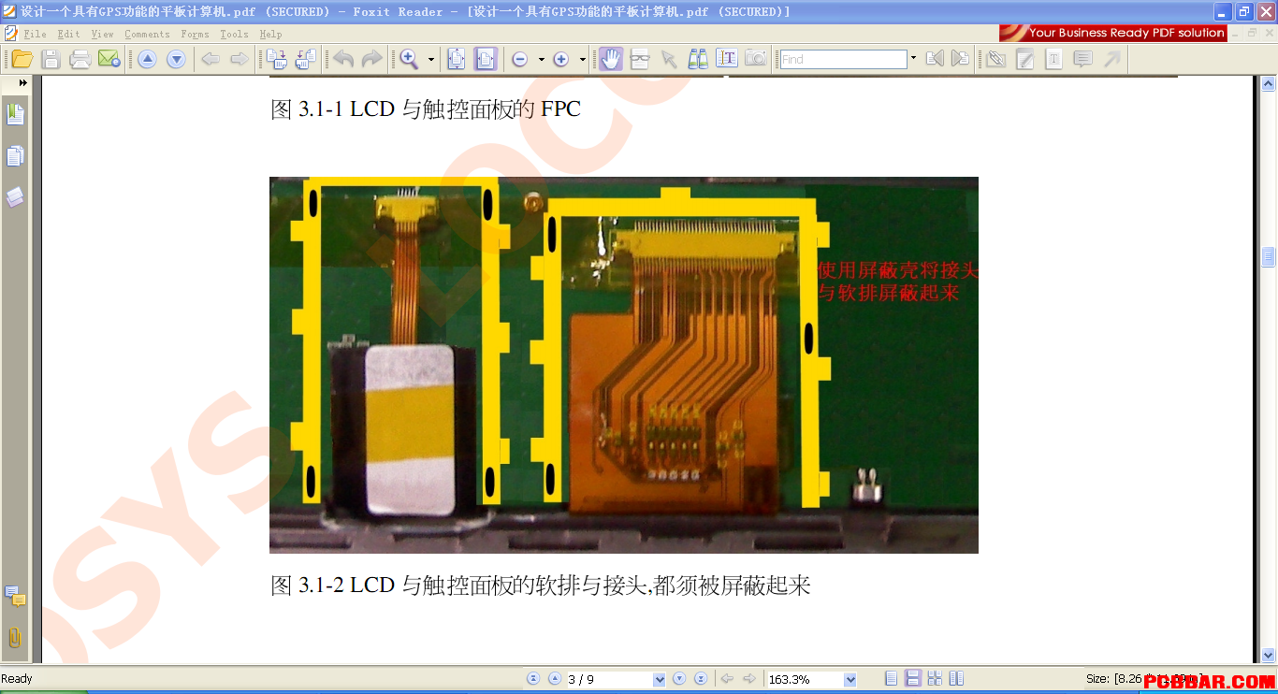Open the File menu

click(35, 34)
